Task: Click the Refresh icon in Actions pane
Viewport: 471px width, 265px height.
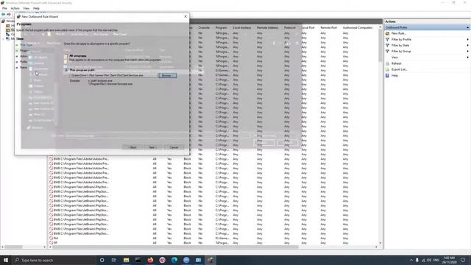Action: pyautogui.click(x=388, y=63)
